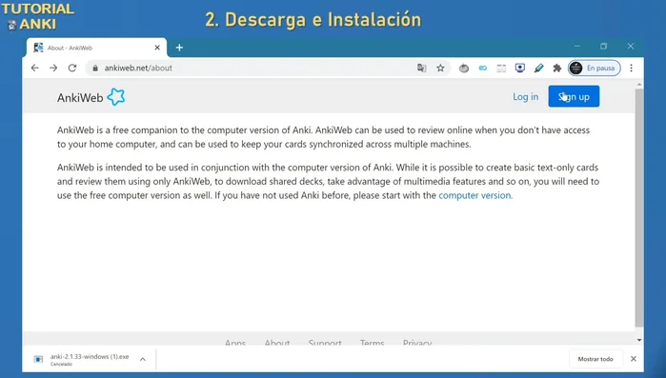Click the Mostrar todo button

(x=595, y=359)
